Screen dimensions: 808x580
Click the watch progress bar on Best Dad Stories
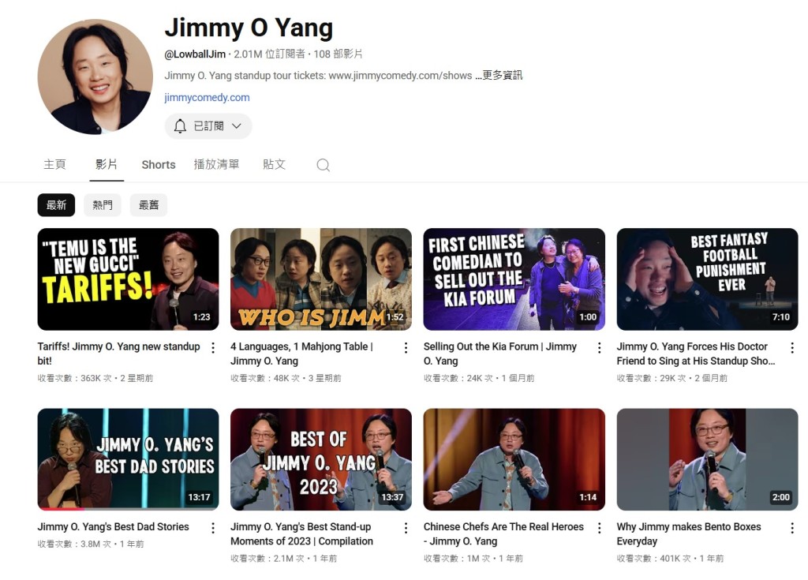[x=129, y=509]
